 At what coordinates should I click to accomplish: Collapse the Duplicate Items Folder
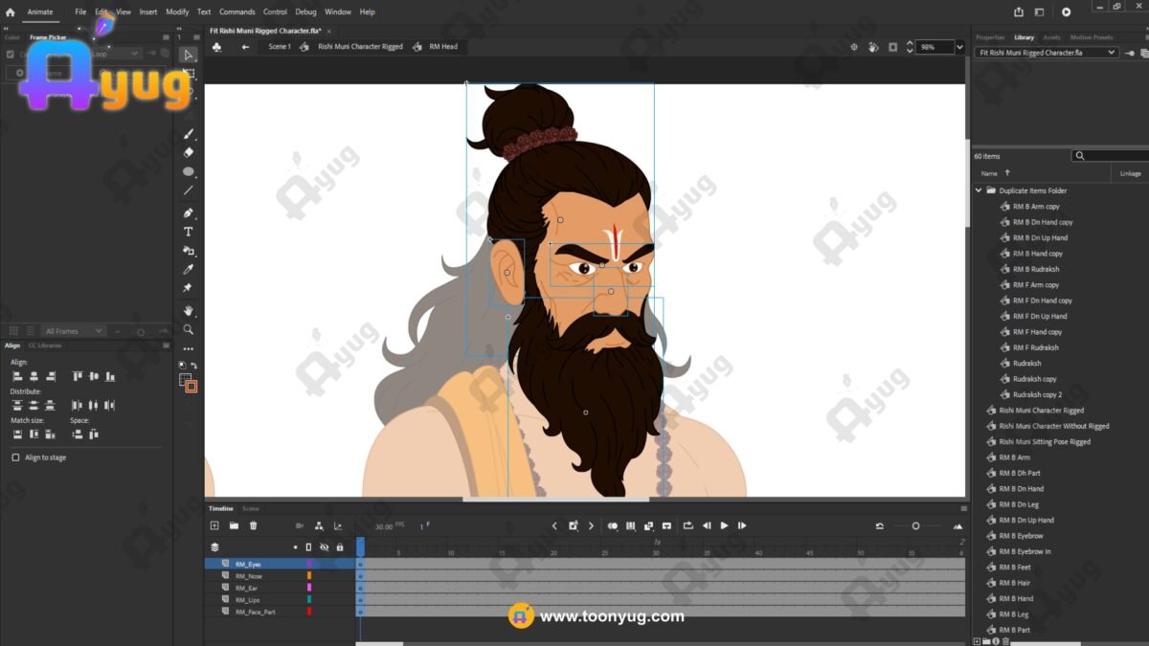[979, 190]
